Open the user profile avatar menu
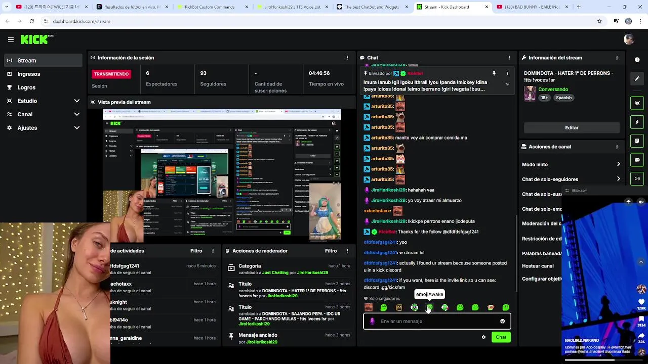 coord(629,39)
